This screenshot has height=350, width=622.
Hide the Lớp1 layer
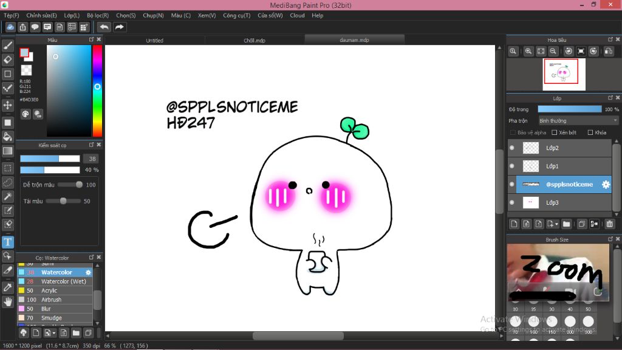pyautogui.click(x=511, y=166)
